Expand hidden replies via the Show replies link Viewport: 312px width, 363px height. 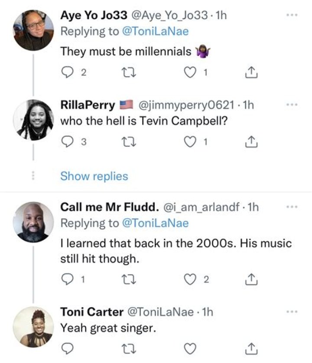(94, 176)
